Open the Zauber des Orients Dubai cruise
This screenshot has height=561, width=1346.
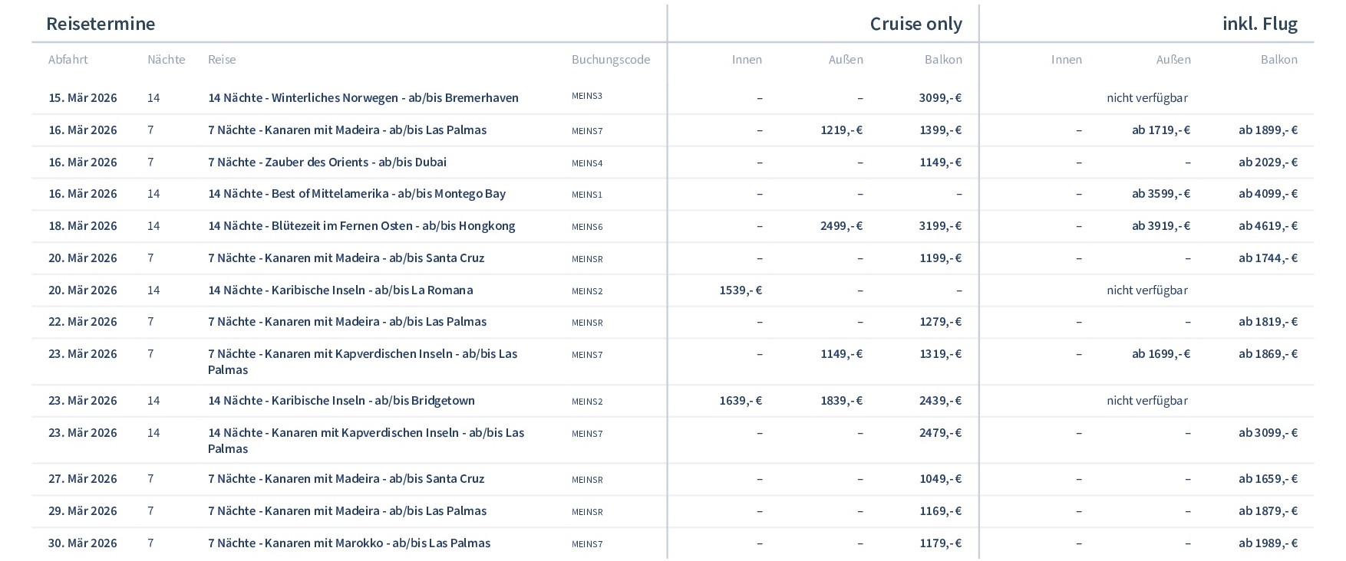click(x=327, y=162)
